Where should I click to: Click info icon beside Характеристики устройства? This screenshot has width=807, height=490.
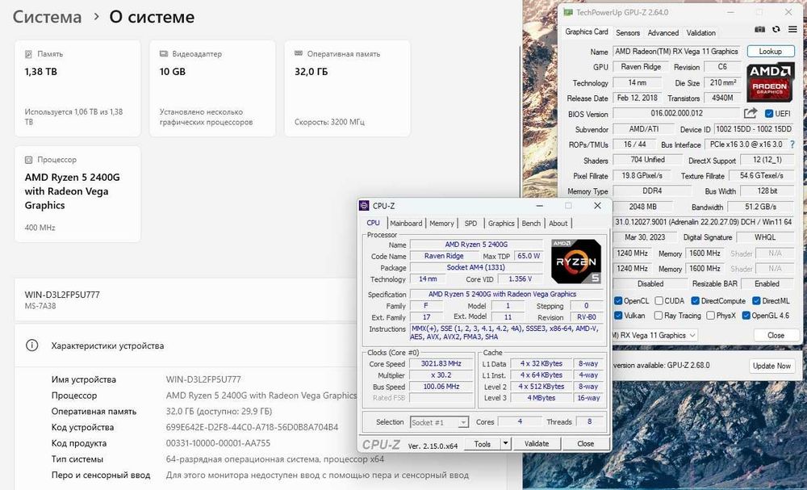[32, 346]
